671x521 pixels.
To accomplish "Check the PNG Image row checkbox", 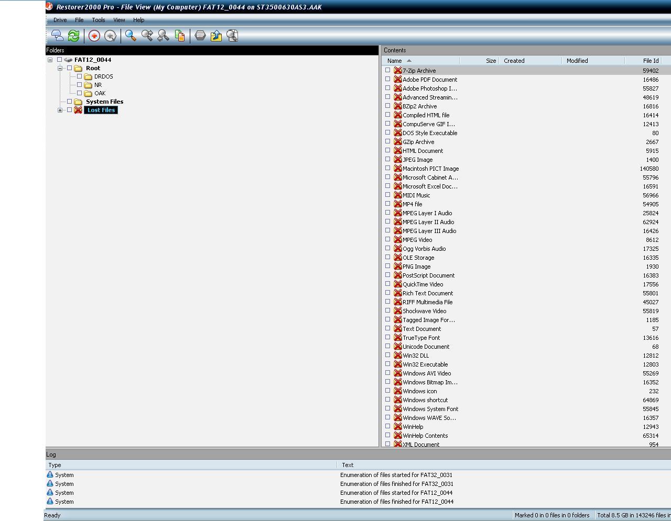I will point(388,266).
